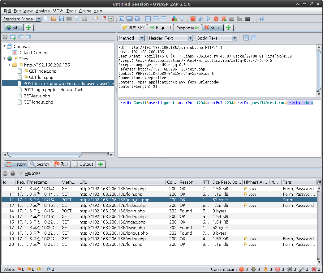Select GET:leave.php tree item
Screen dimensions: 323x273
click(37, 96)
